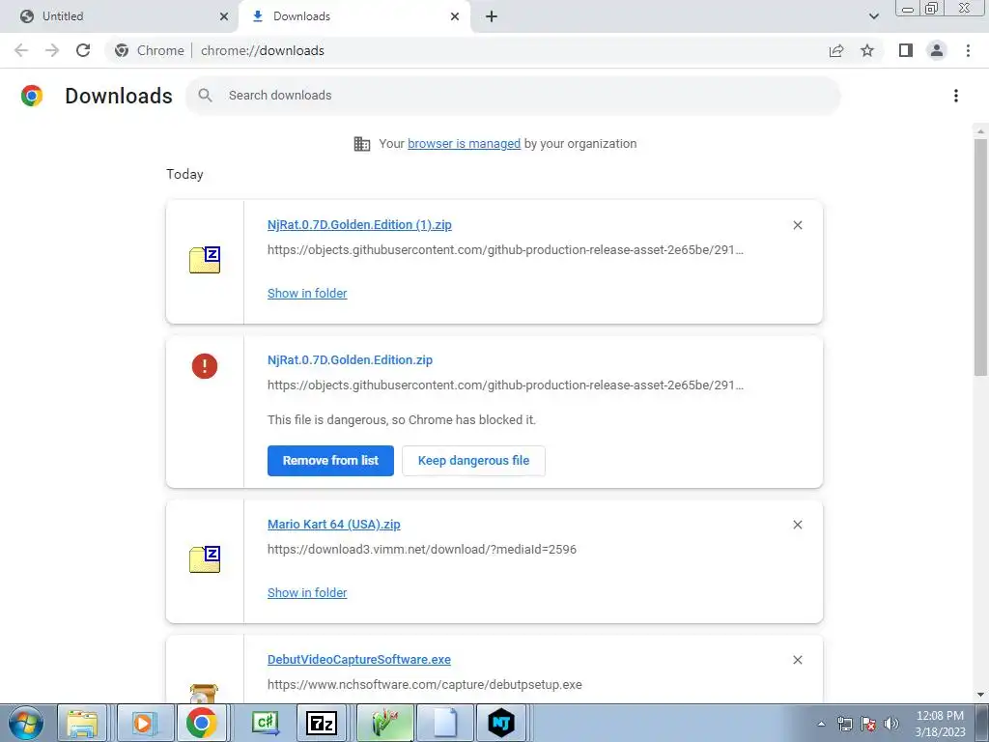Click the forward navigation arrow
Image resolution: width=989 pixels, height=742 pixels.
point(52,50)
